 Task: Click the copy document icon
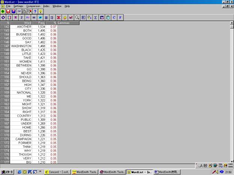click(30, 12)
